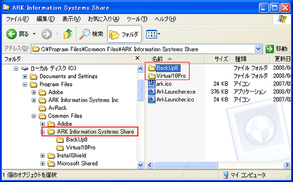Go up one folder level icon
This screenshot has width=293, height=182.
(68, 34)
